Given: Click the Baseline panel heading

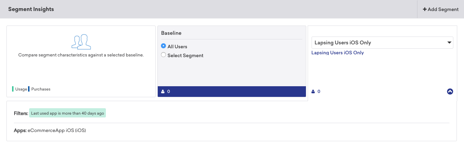Looking at the screenshot, I should pos(171,33).
